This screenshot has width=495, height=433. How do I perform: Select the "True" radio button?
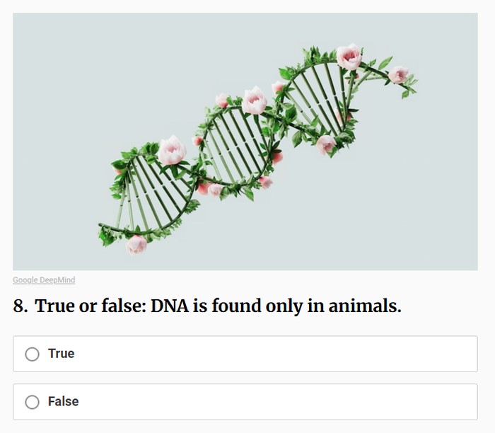coord(32,354)
